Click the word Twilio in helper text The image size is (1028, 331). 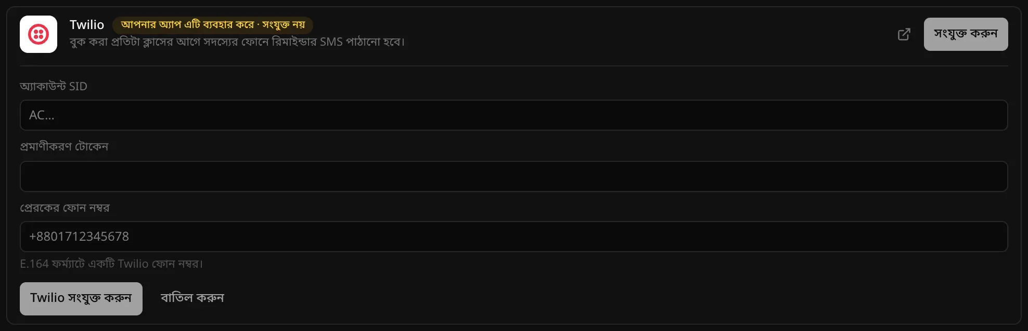[133, 264]
